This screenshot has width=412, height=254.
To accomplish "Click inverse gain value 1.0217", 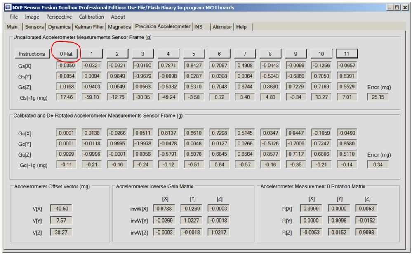I will coord(219,232).
